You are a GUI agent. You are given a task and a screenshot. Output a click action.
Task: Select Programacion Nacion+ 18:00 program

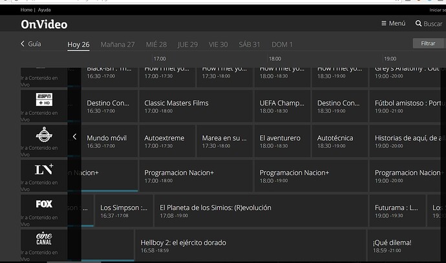311,176
